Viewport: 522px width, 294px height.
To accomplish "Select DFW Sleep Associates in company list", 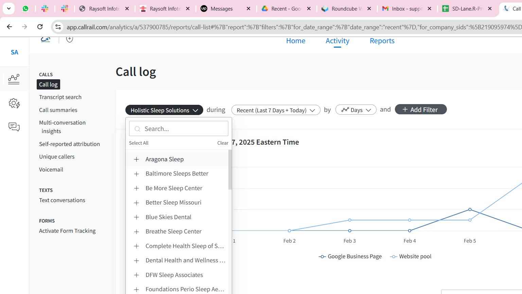I will pos(174,275).
